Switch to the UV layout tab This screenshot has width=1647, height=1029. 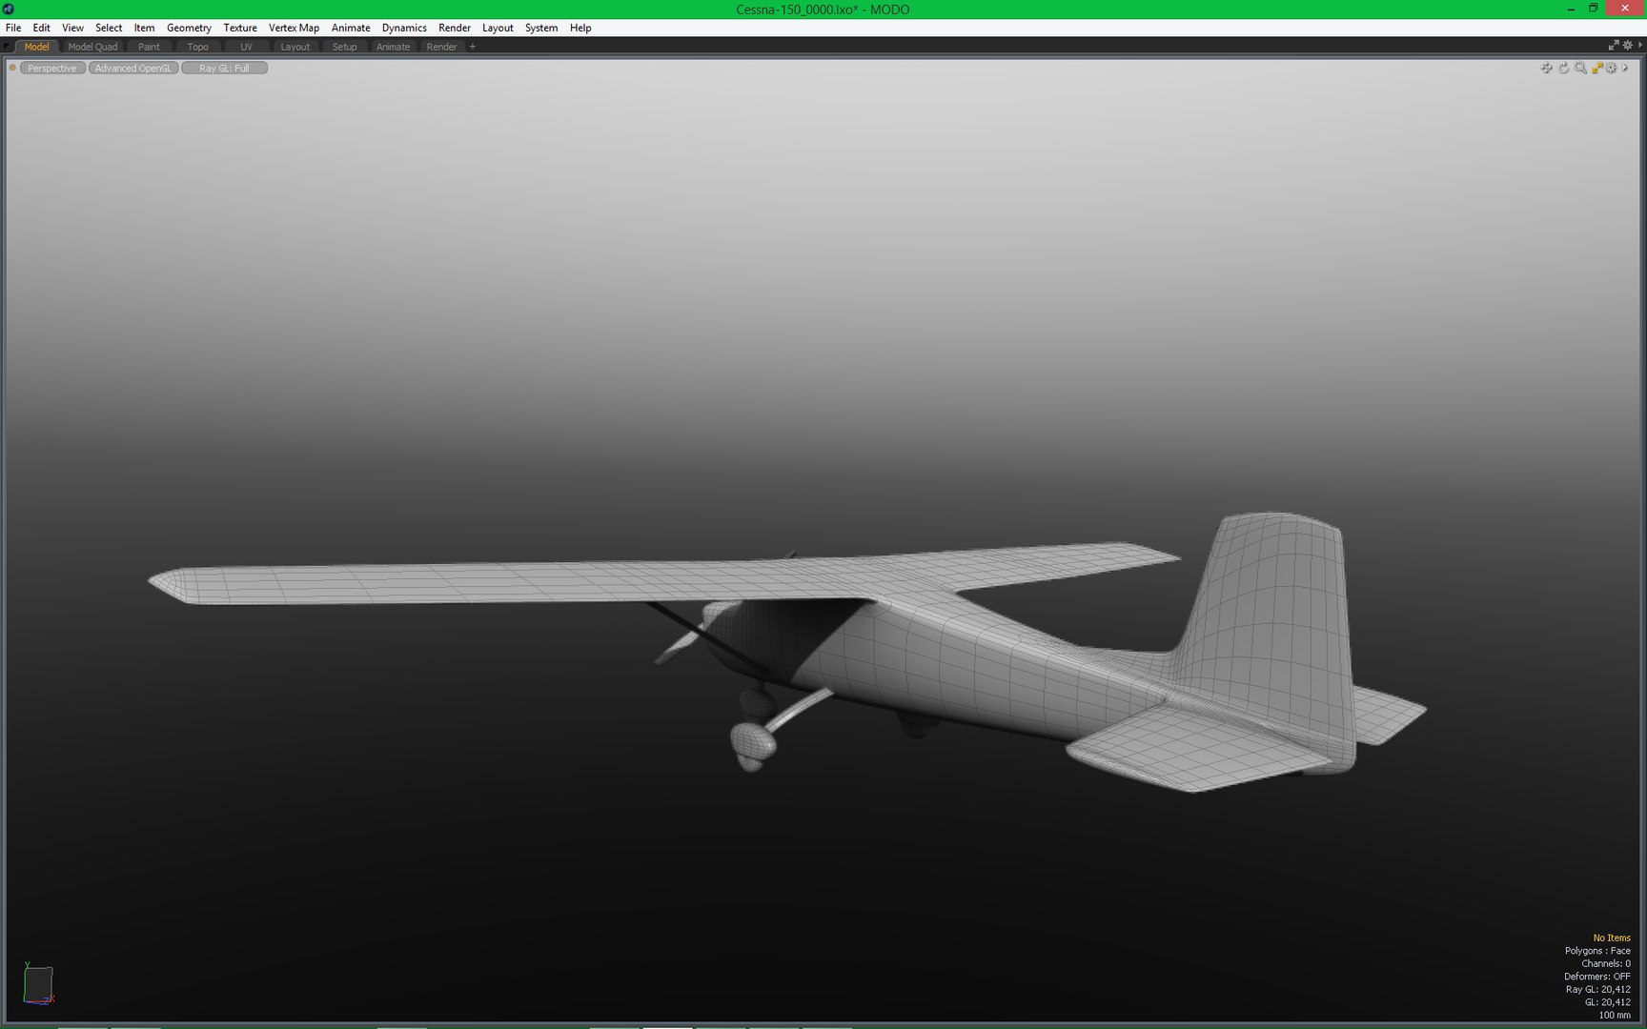[246, 47]
